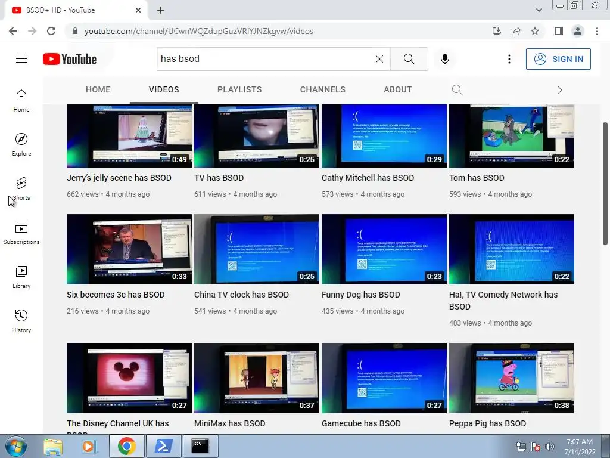Open Cathy Mitchell has BSOD thumbnail
Image resolution: width=610 pixels, height=458 pixels.
pyautogui.click(x=384, y=135)
